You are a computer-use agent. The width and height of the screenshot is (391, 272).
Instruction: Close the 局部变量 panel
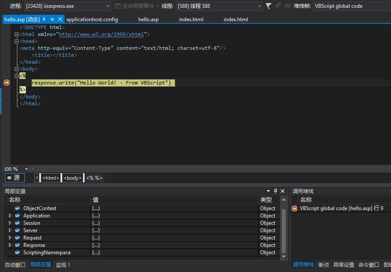(283, 191)
